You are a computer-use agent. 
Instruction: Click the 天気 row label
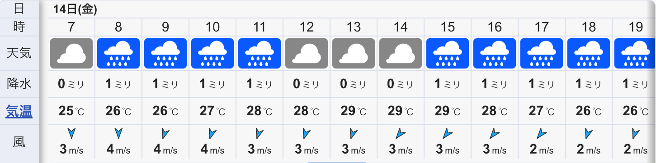pos(19,53)
